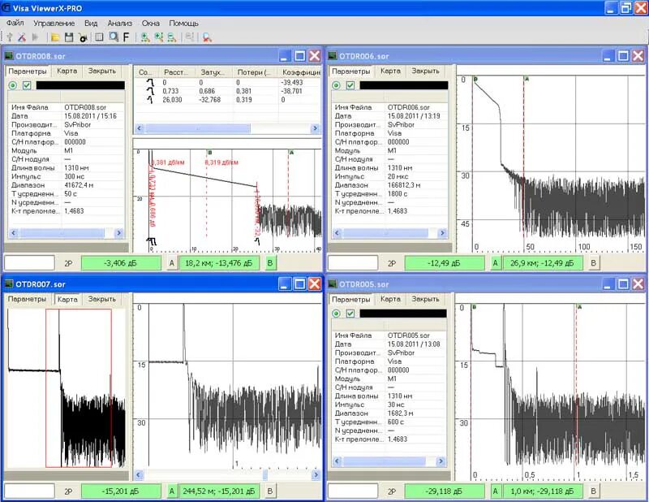
Task: Open the Анализ menu
Action: [119, 24]
